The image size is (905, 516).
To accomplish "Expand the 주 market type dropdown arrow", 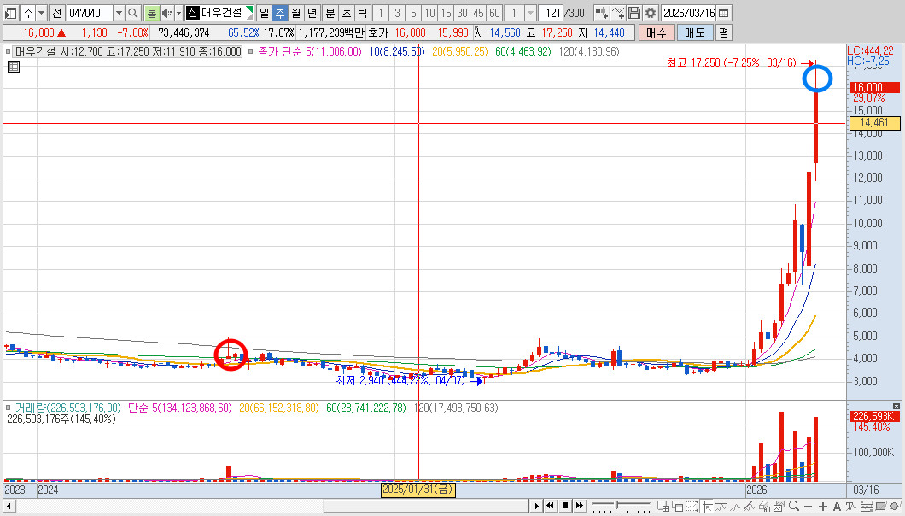I will 41,13.
